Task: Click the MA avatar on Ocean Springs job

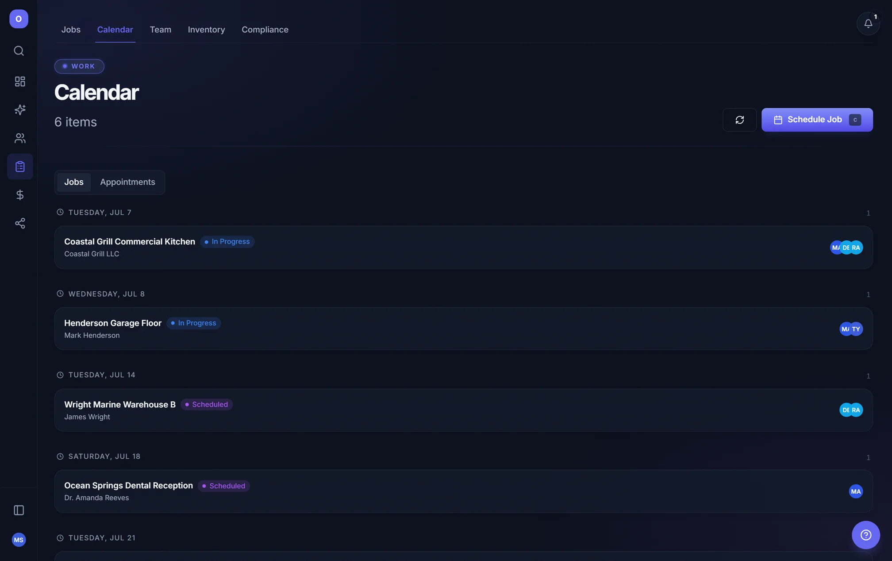Action: click(856, 491)
